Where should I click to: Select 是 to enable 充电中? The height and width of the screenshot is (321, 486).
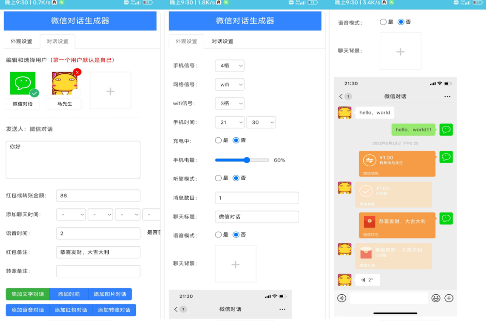click(218, 140)
